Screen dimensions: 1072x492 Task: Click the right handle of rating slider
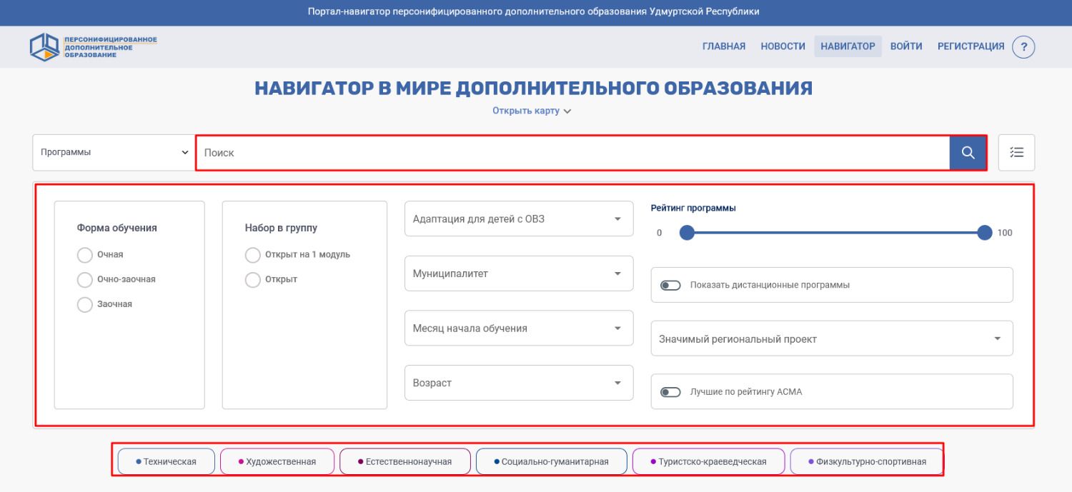tap(985, 233)
